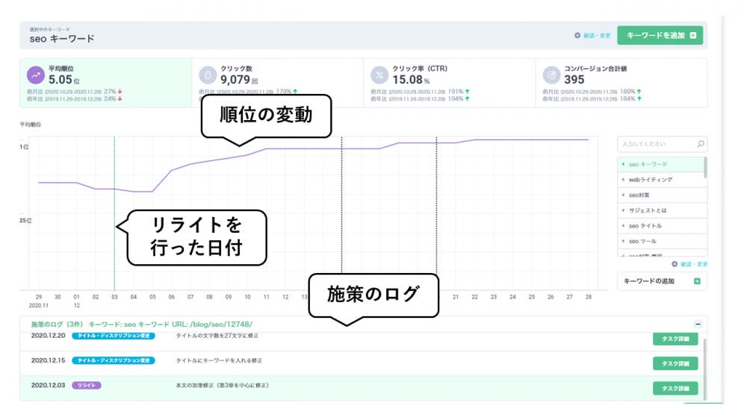Click the 施策のログ panel scrollbar
The width and height of the screenshot is (747, 420).
tap(704, 369)
